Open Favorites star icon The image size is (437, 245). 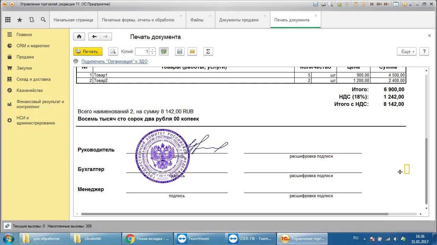coord(20,20)
